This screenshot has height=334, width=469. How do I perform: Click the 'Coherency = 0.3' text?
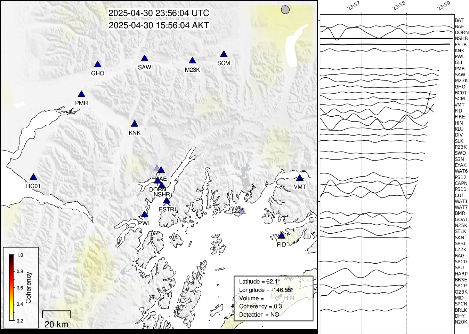pyautogui.click(x=261, y=306)
